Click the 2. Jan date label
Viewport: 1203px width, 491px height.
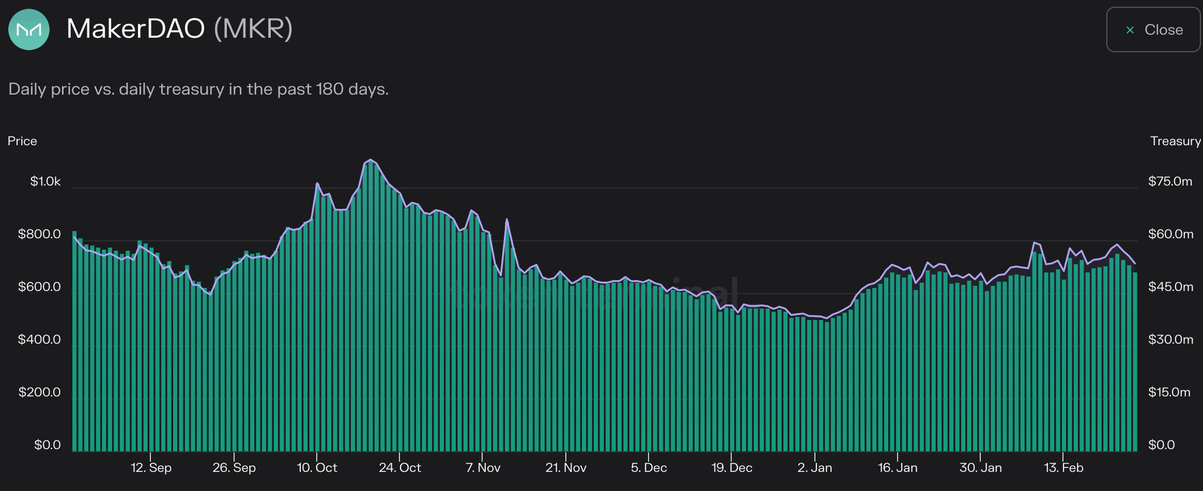tap(815, 468)
